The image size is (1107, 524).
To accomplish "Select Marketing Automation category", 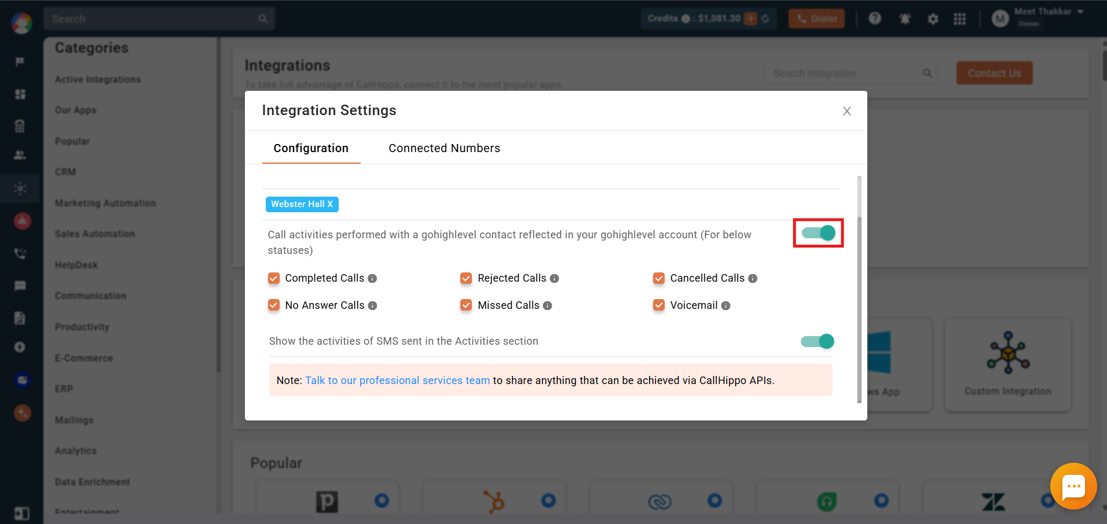I will 105,203.
